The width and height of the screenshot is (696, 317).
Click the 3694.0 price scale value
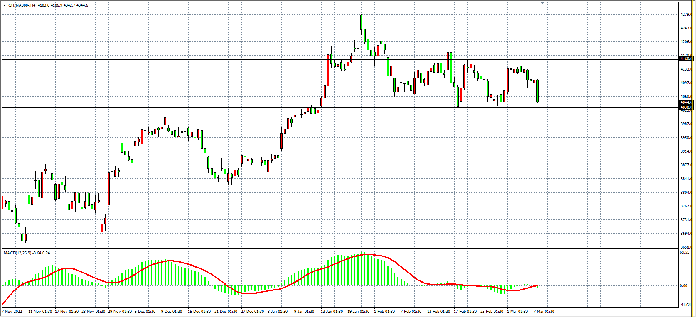[686, 234]
